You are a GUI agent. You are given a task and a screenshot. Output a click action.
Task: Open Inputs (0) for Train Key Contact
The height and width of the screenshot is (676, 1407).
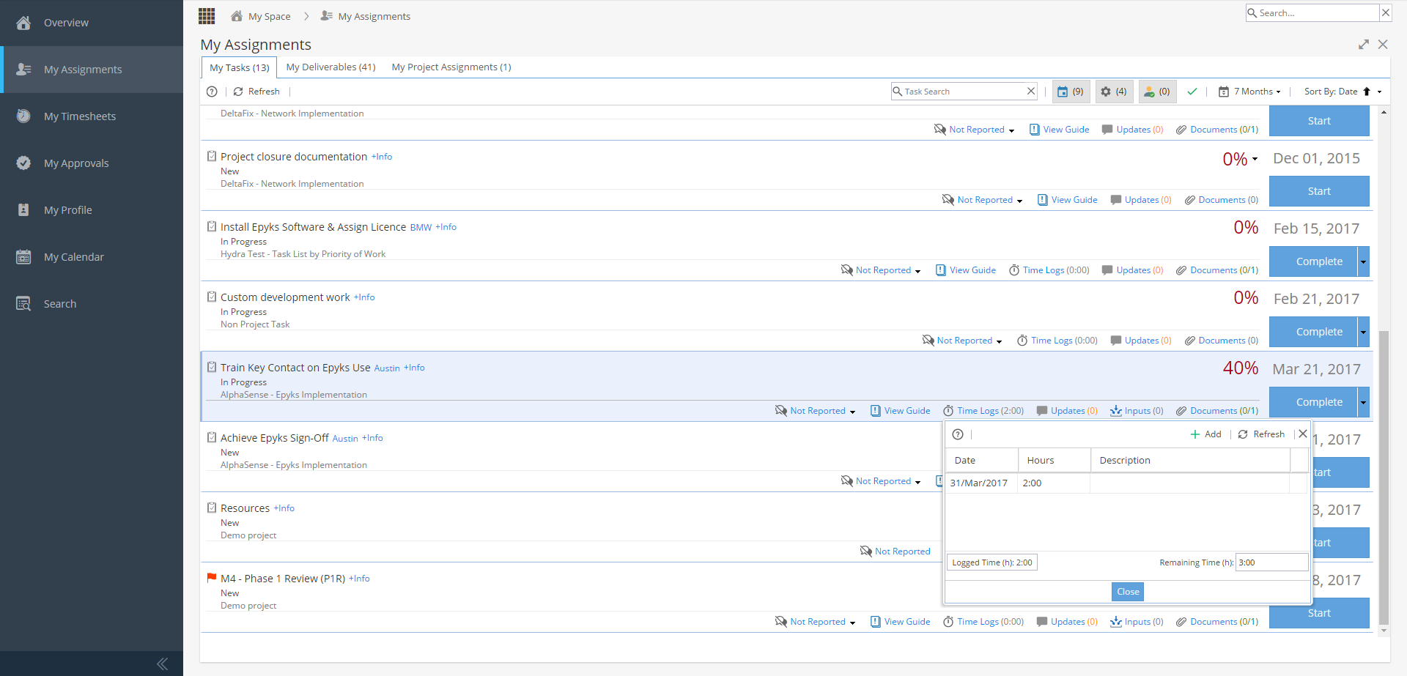[1137, 411]
